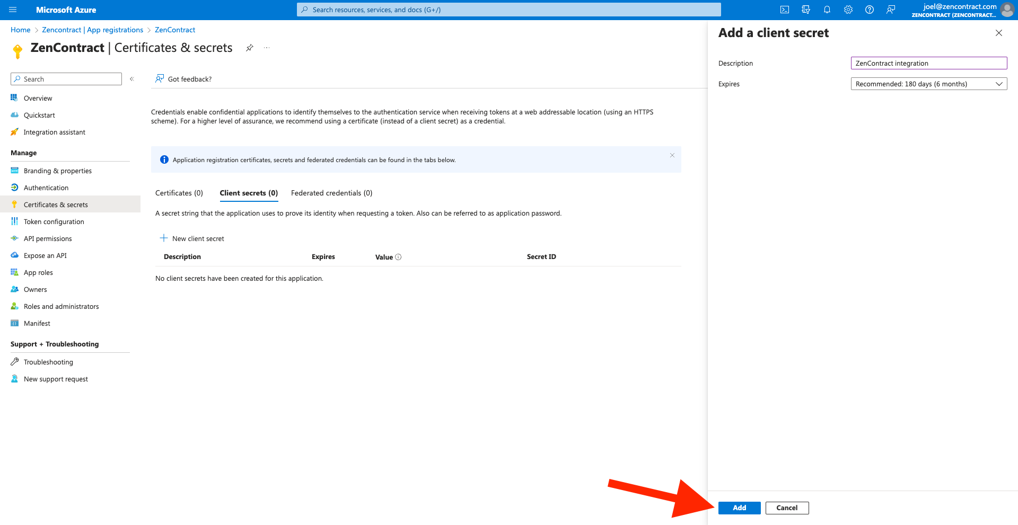Switch to Client secrets (0) tab
The height and width of the screenshot is (525, 1018).
(249, 193)
